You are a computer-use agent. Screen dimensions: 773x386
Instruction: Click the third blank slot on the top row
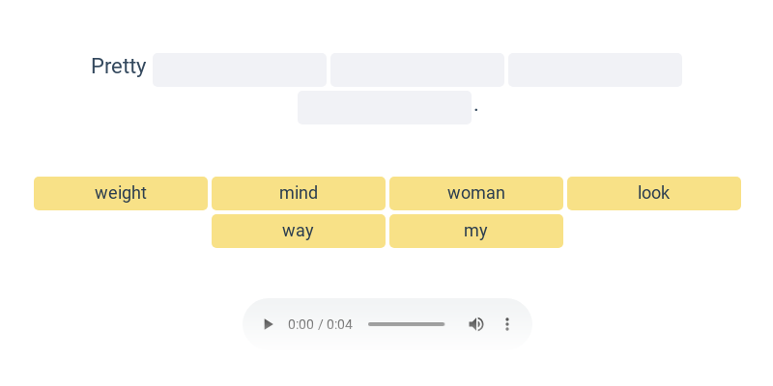pyautogui.click(x=595, y=69)
